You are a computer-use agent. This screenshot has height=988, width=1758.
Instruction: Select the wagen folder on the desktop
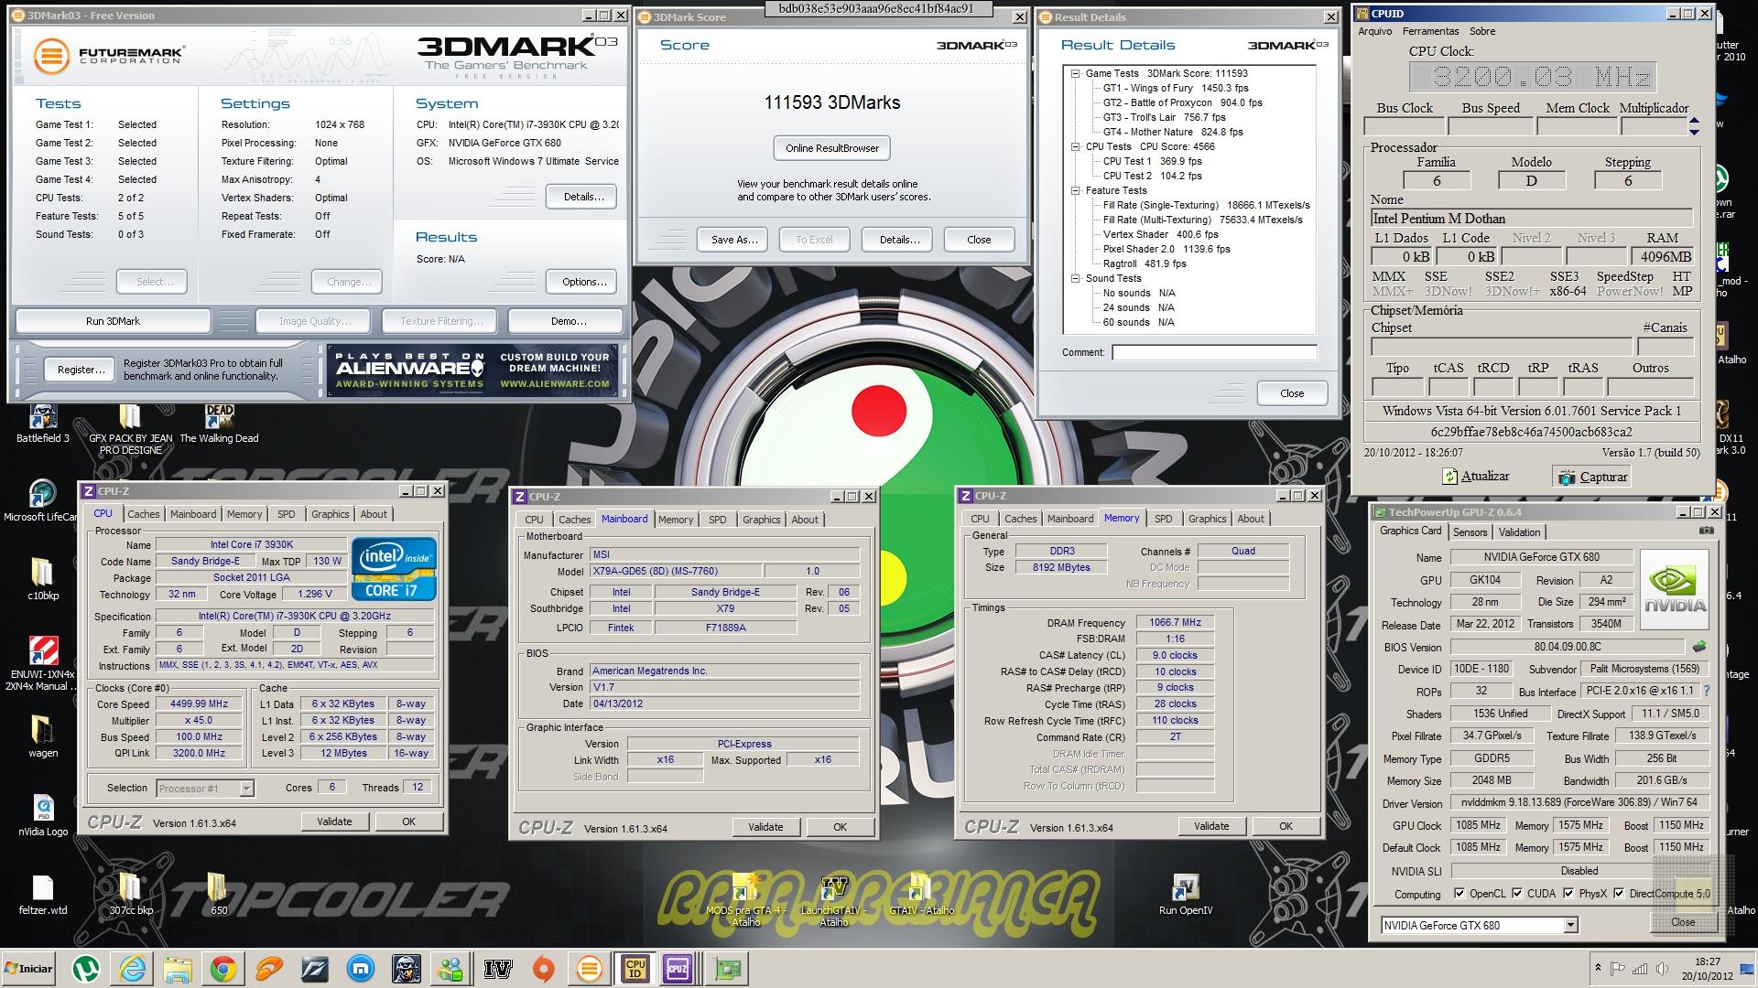(42, 737)
